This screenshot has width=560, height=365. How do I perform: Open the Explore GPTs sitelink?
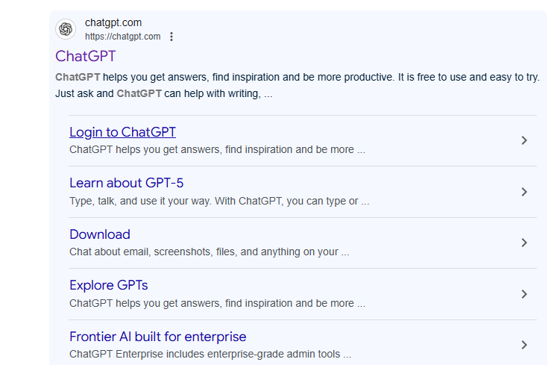[x=109, y=285]
